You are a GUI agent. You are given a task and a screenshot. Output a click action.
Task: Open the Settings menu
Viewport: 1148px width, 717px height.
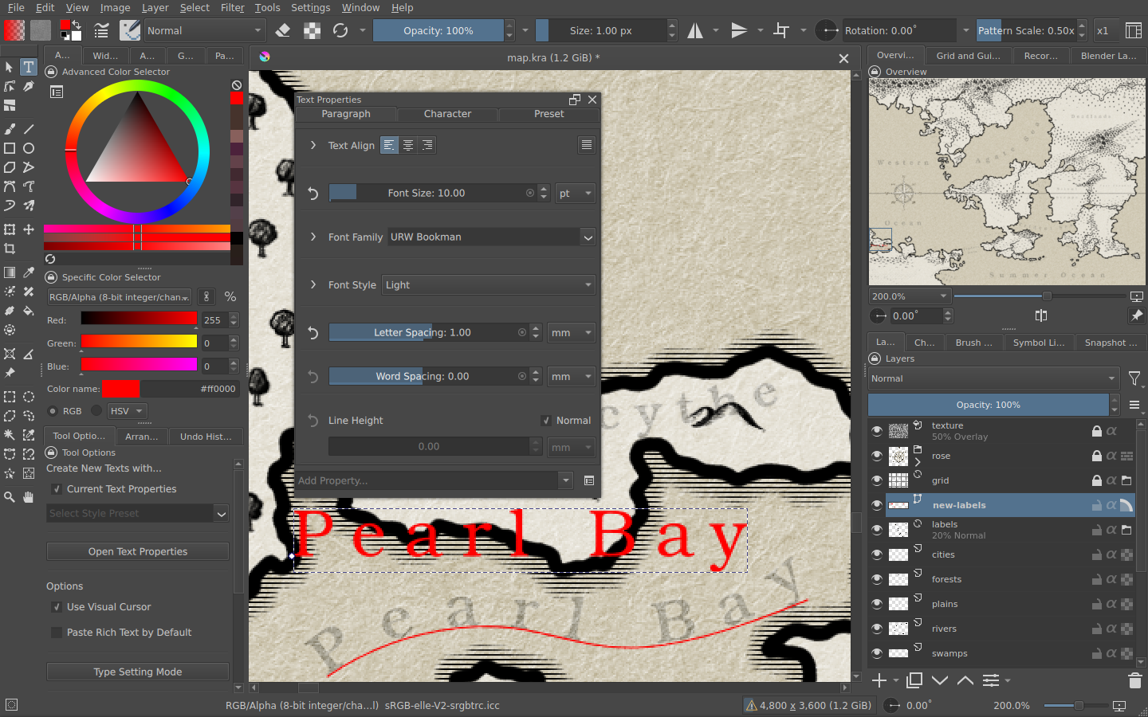coord(311,7)
